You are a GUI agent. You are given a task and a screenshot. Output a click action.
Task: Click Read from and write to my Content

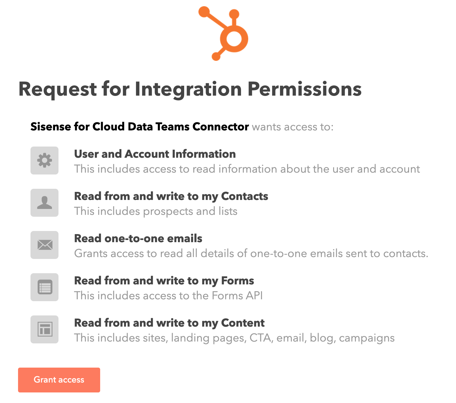click(170, 323)
